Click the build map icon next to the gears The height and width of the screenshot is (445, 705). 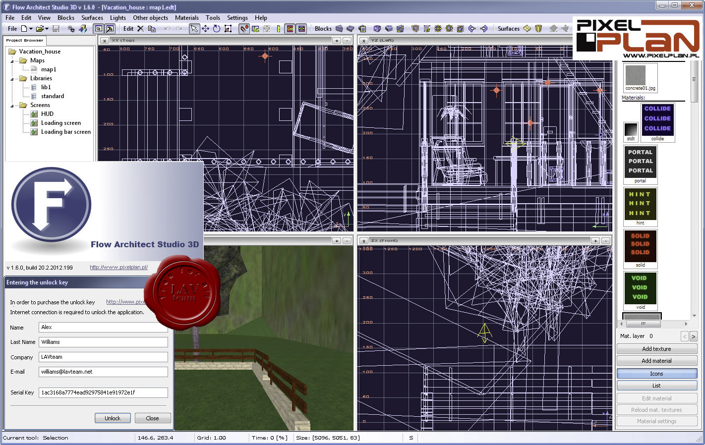(83, 29)
